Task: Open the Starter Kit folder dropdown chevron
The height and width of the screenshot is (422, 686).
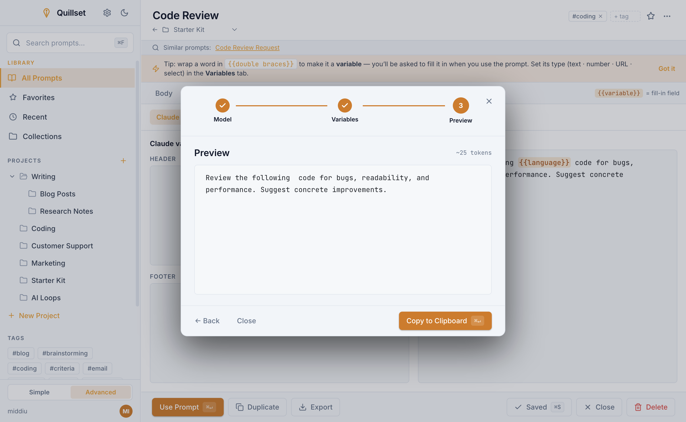Action: coord(235,29)
